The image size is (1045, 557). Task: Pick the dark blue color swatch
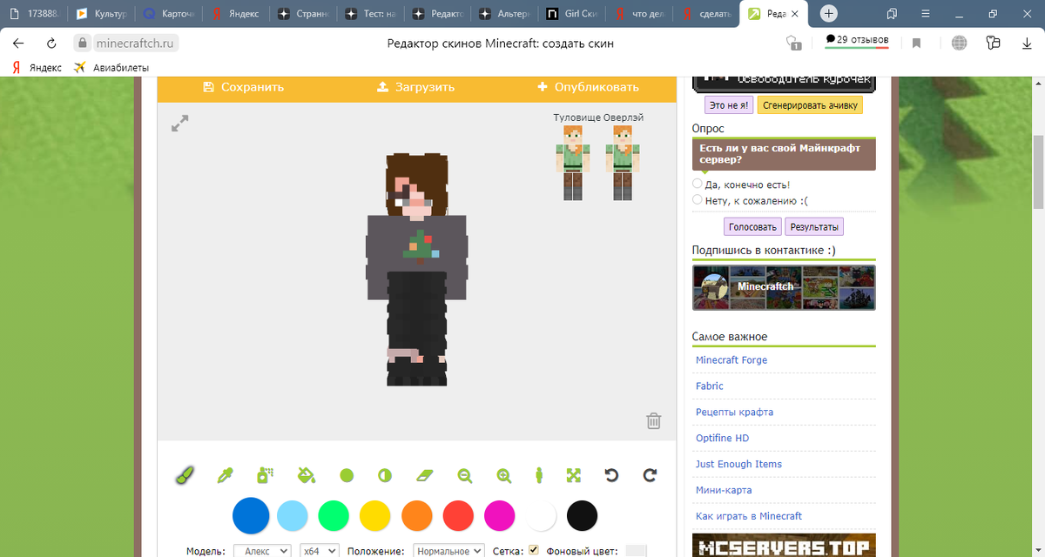click(251, 516)
